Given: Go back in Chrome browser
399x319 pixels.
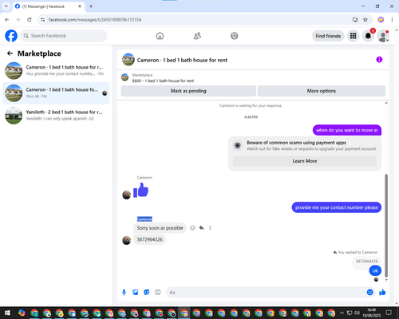Looking at the screenshot, I should tap(7, 20).
